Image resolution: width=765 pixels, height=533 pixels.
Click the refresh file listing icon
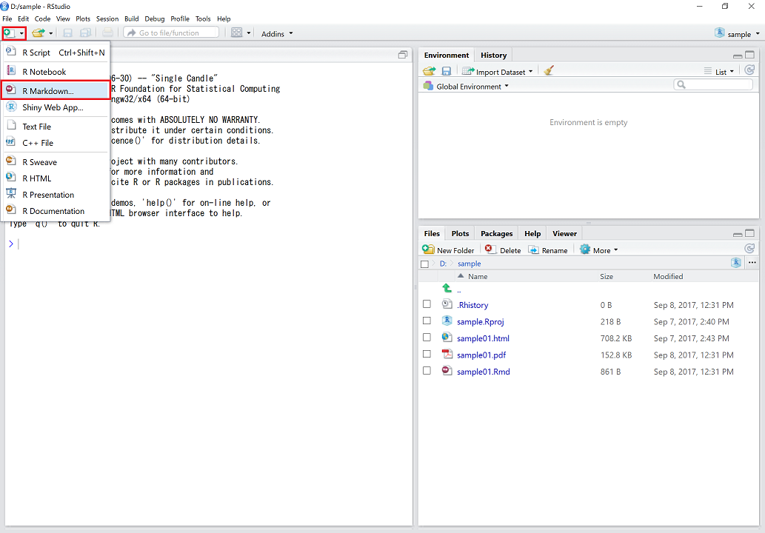click(750, 249)
